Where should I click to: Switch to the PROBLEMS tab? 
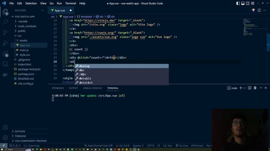pyautogui.click(x=58, y=88)
